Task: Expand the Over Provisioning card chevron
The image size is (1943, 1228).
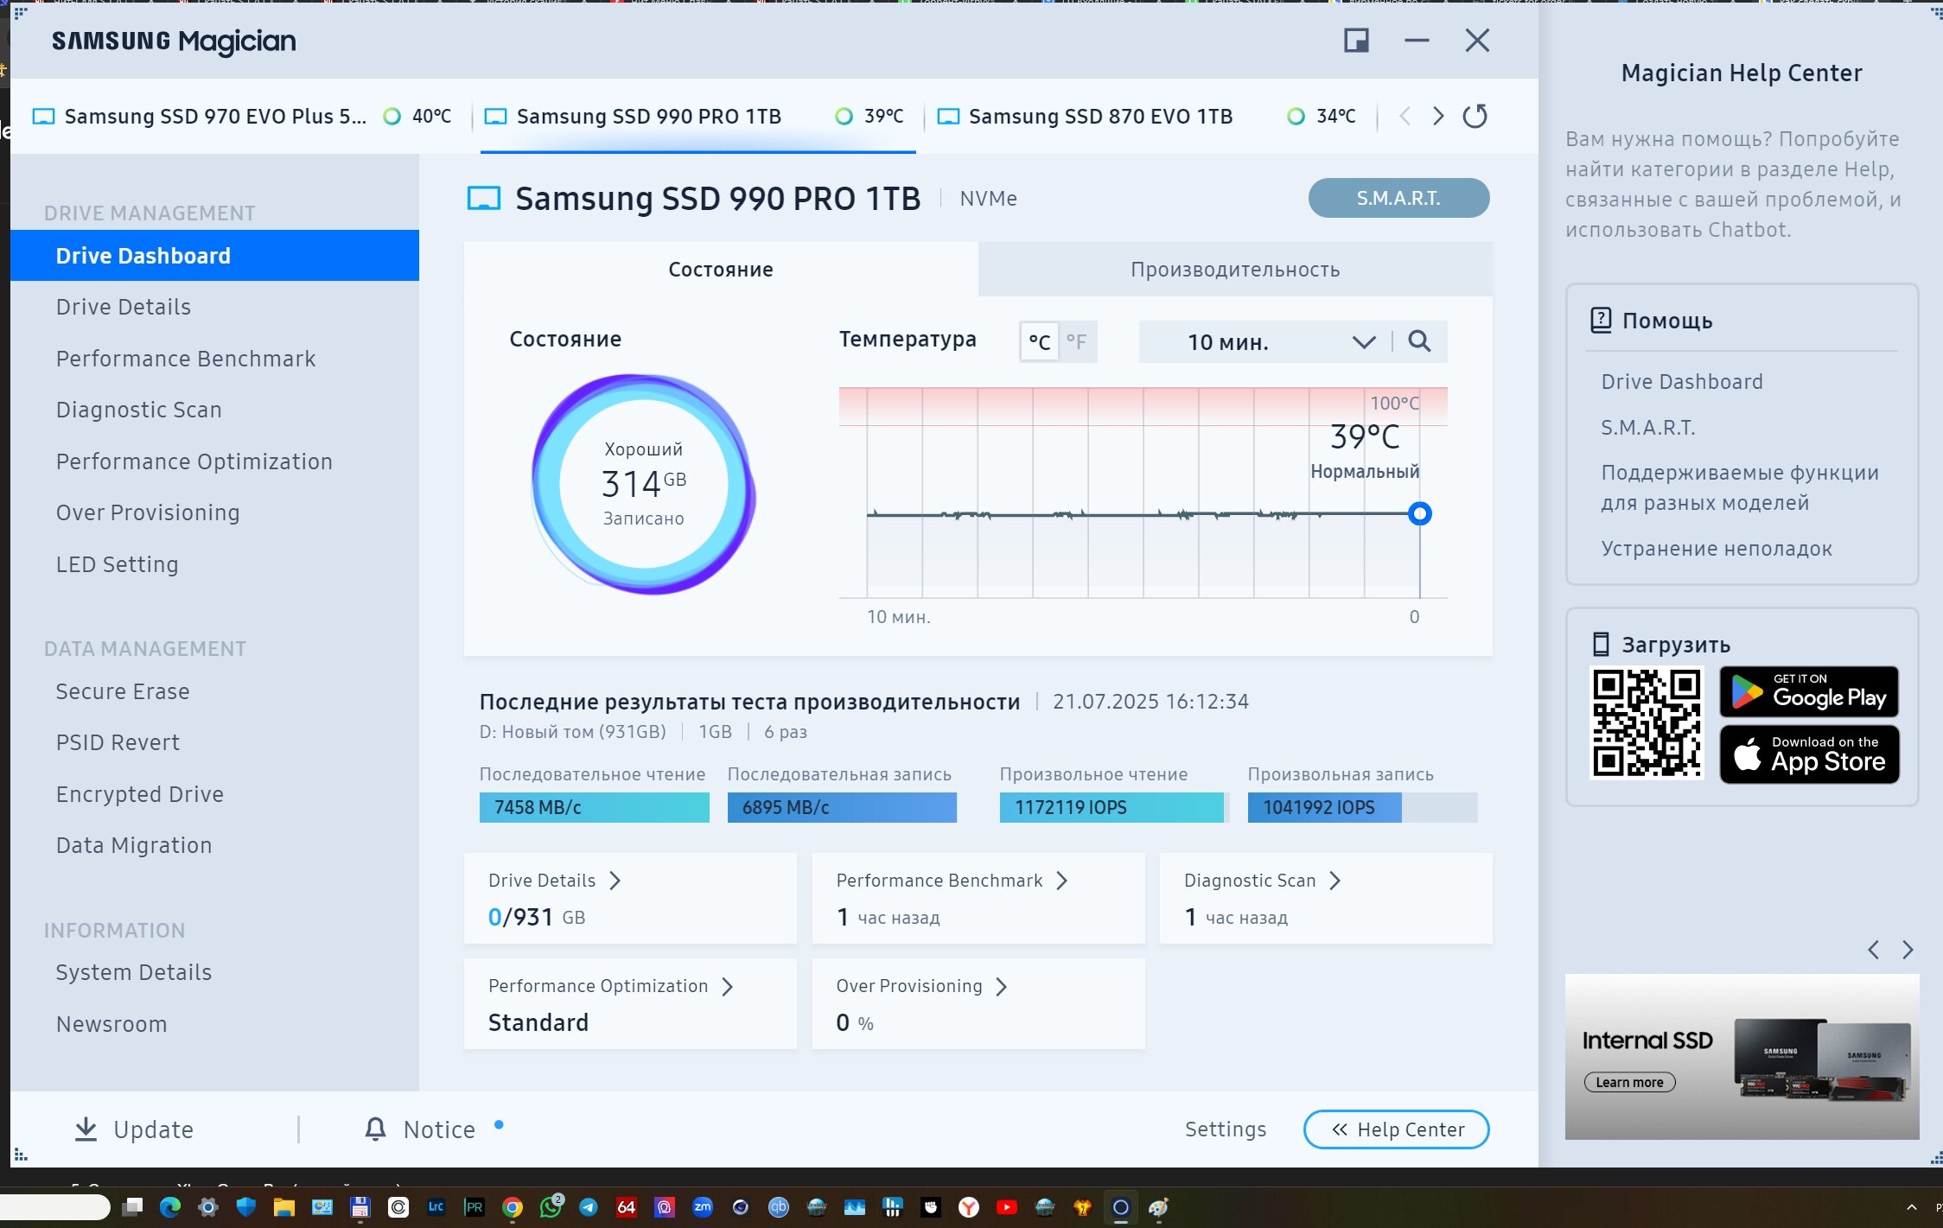Action: (1002, 987)
